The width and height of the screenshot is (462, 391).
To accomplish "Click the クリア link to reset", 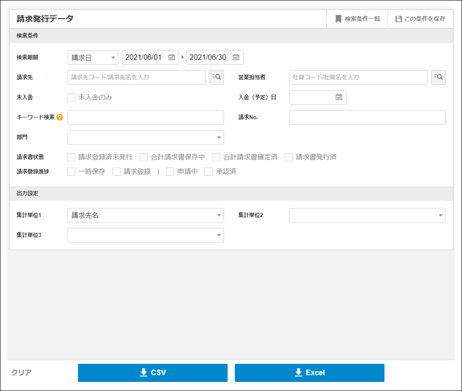I will pos(21,373).
